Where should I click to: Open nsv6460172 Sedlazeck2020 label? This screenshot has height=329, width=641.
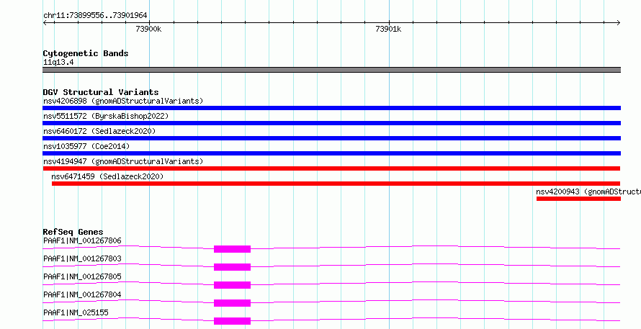(x=99, y=131)
